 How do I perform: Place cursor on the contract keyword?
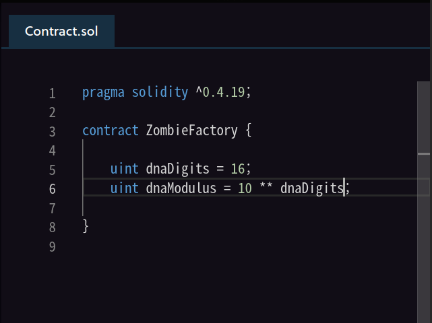click(111, 131)
